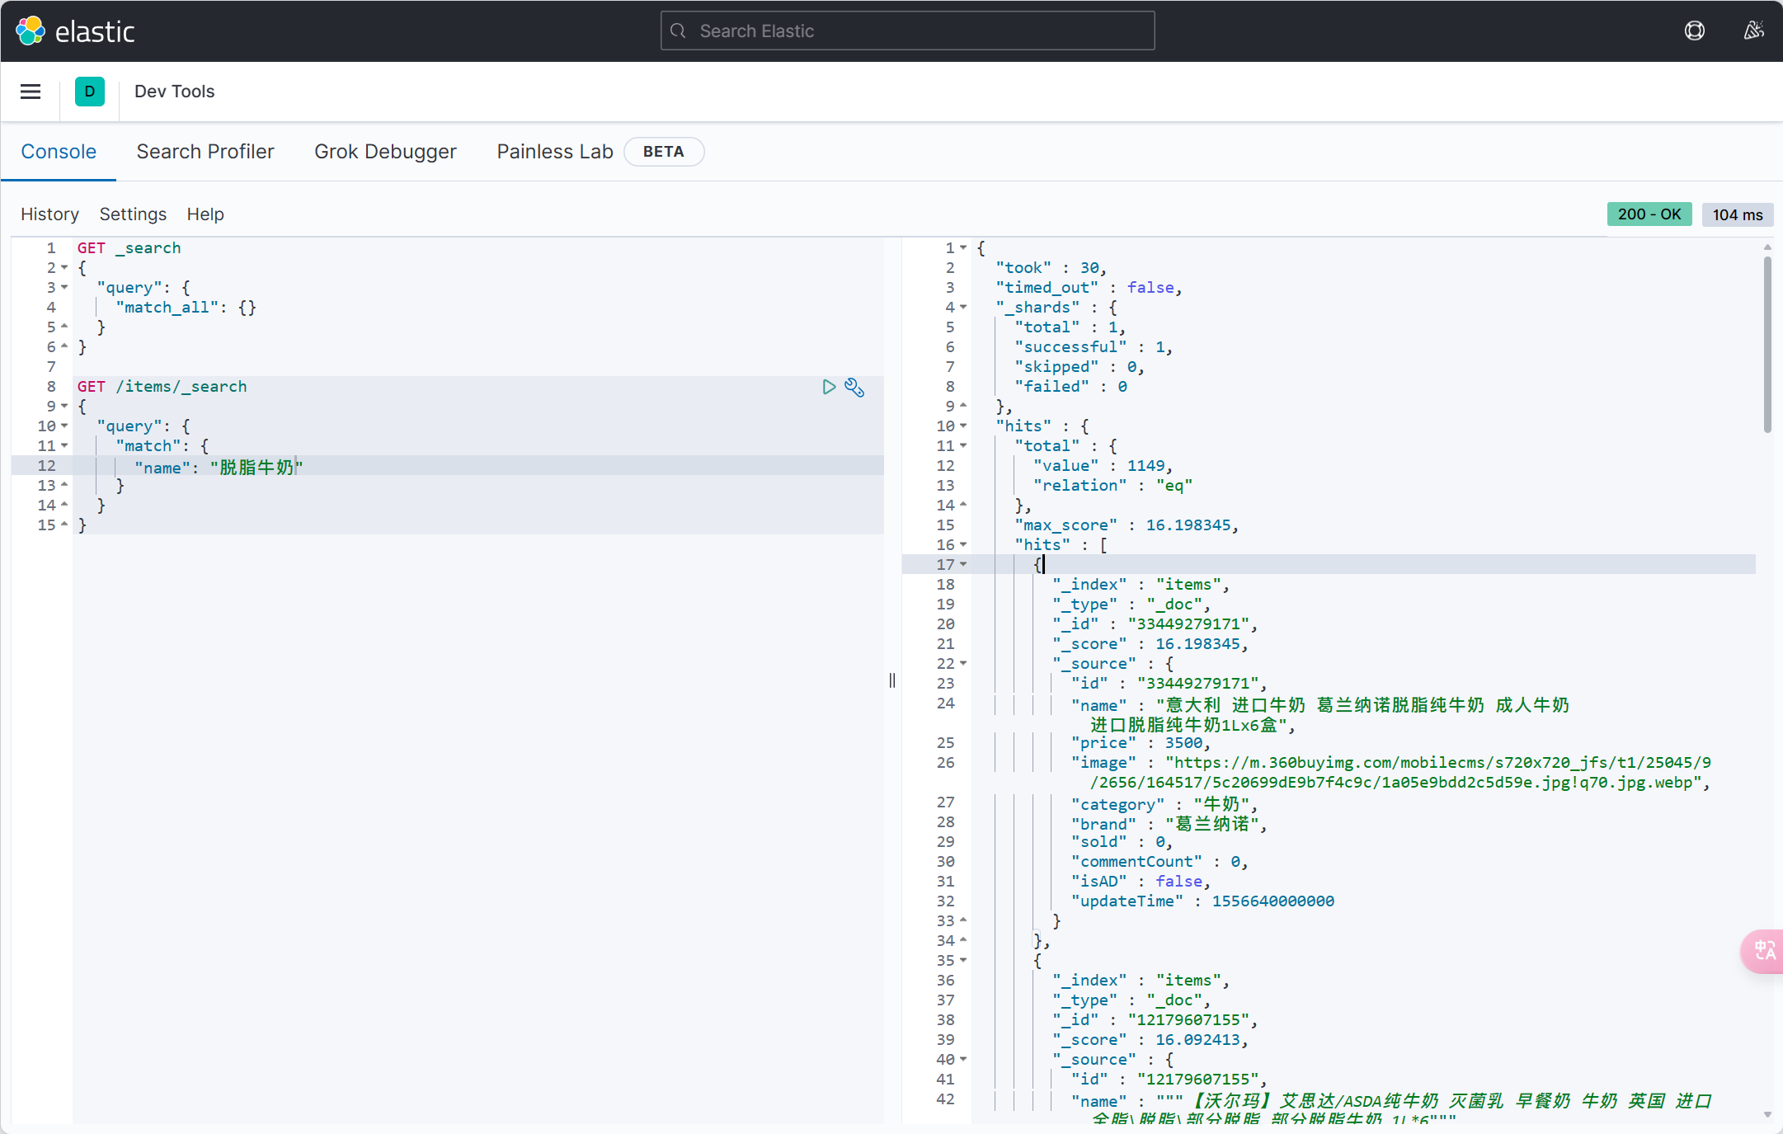Switch to the Search Profiler tab
The width and height of the screenshot is (1783, 1134).
pos(205,152)
